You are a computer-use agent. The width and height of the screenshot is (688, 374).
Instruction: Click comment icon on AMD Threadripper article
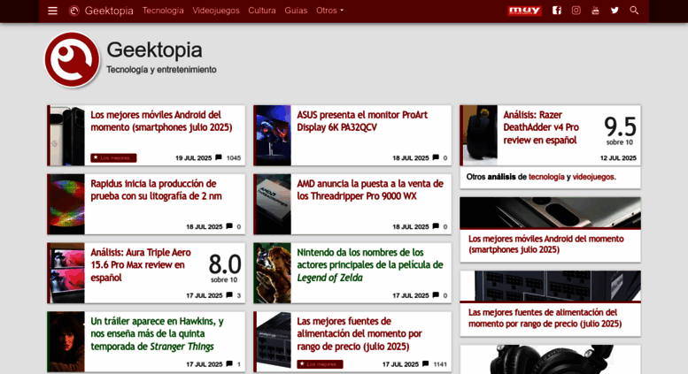tap(436, 226)
